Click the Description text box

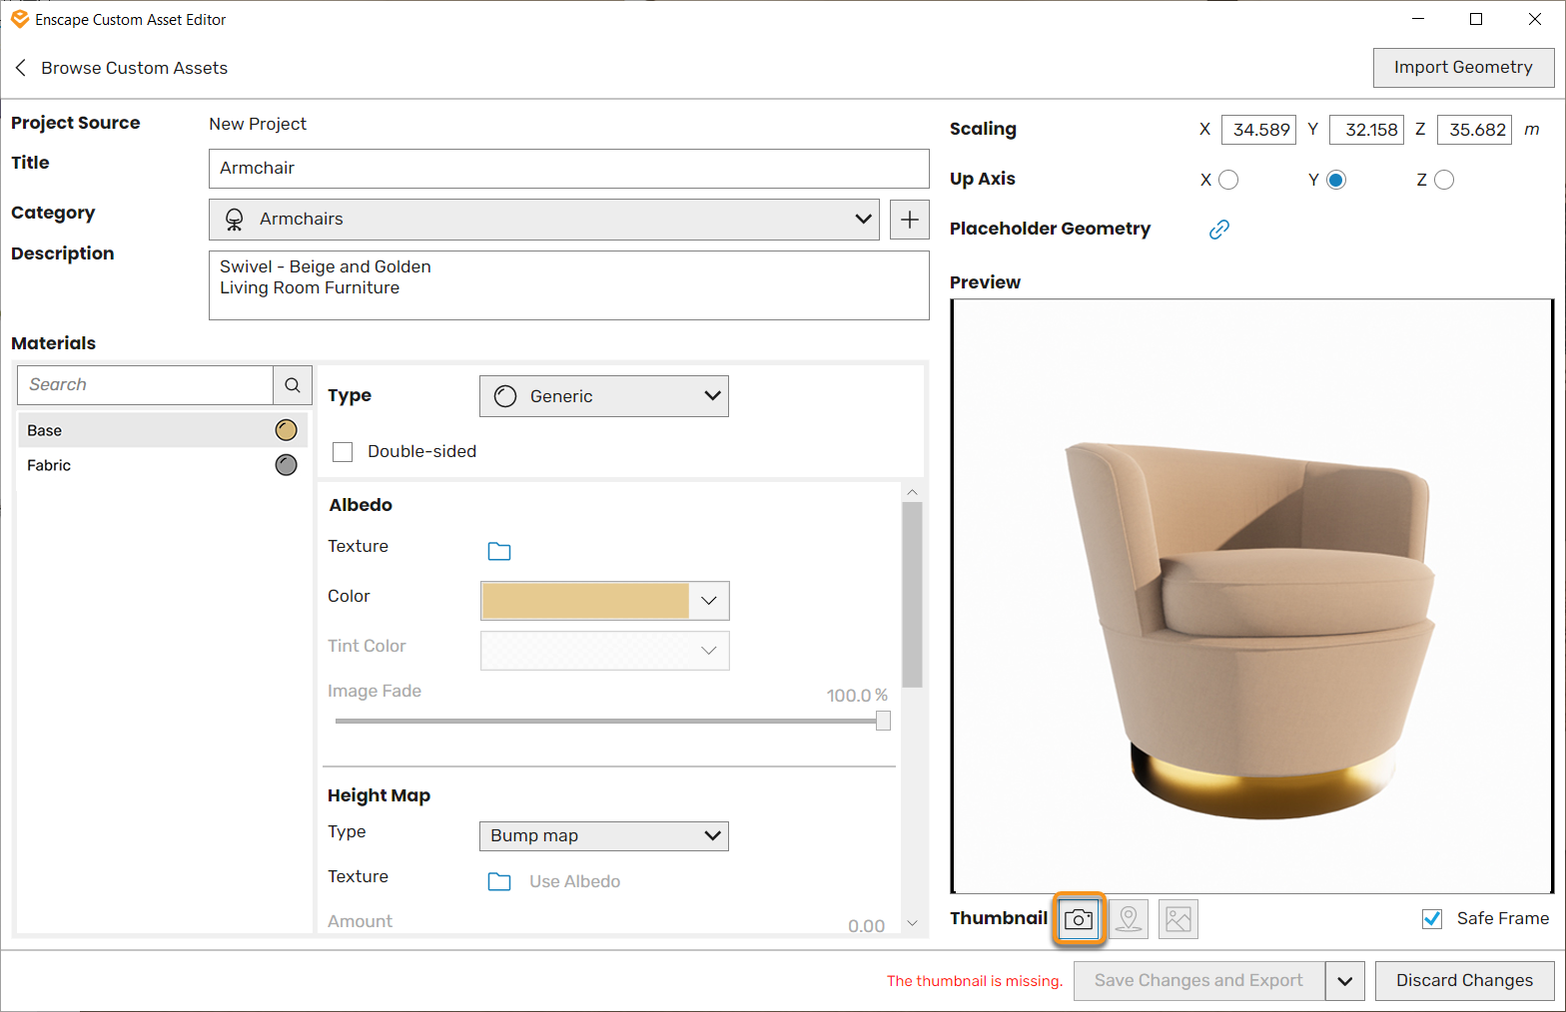569,285
